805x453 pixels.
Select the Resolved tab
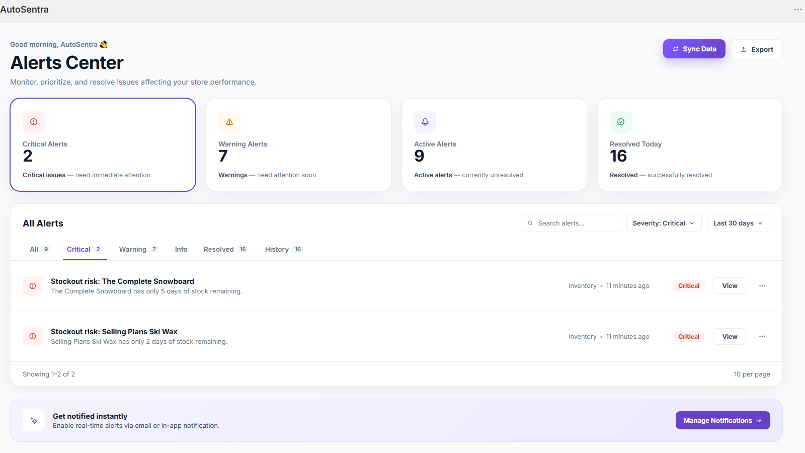tap(225, 249)
